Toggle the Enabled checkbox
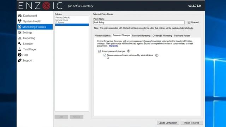The height and width of the screenshot is (127, 226). coord(189,22)
